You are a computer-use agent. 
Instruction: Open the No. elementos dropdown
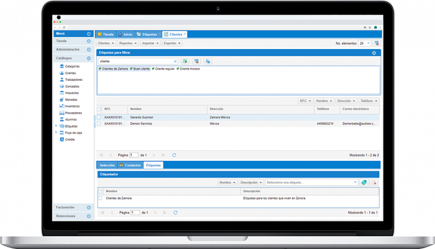pyautogui.click(x=368, y=43)
